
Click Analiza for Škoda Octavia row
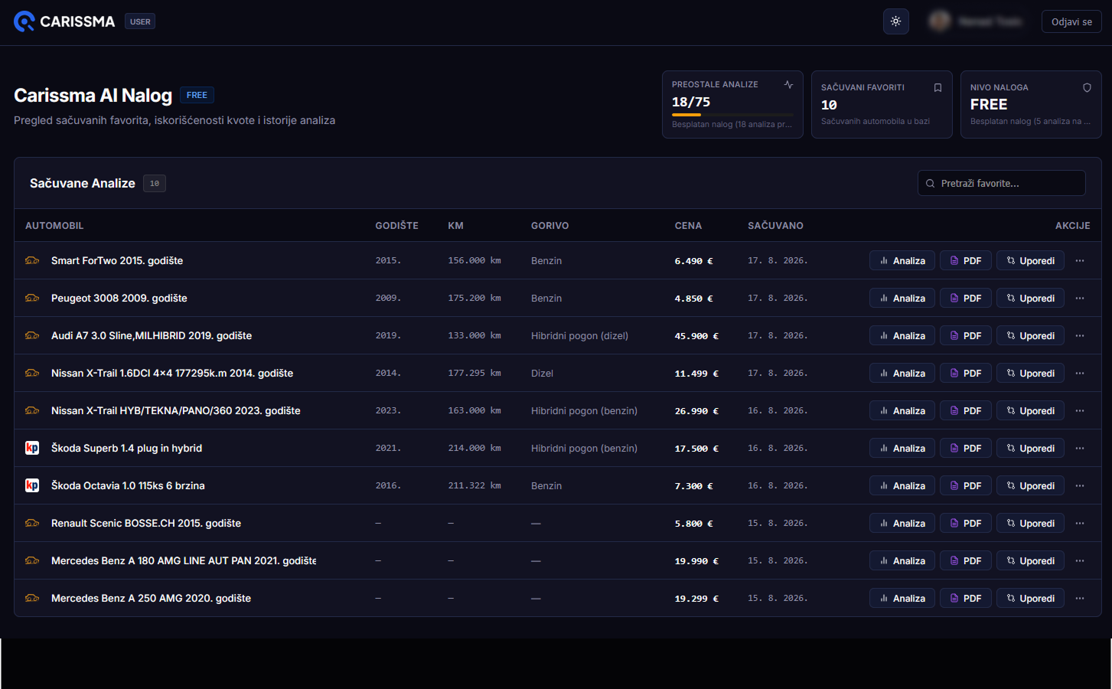click(902, 486)
